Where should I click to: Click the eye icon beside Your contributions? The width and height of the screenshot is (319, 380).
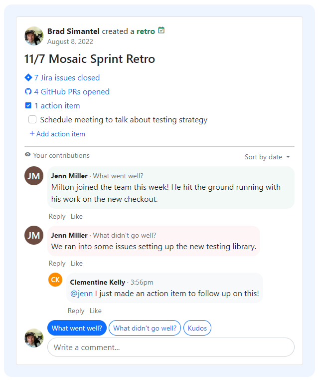(28, 155)
